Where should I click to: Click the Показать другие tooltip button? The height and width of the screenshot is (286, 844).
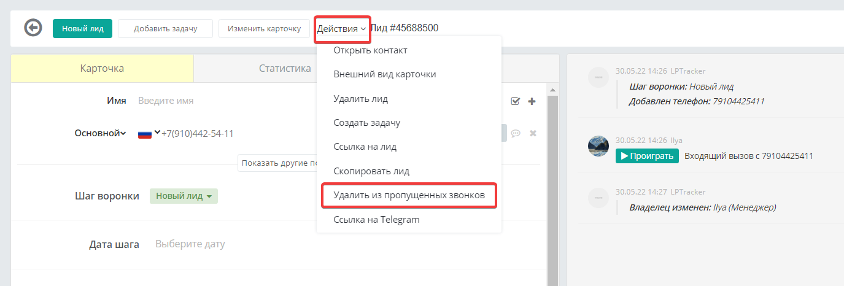pos(277,163)
